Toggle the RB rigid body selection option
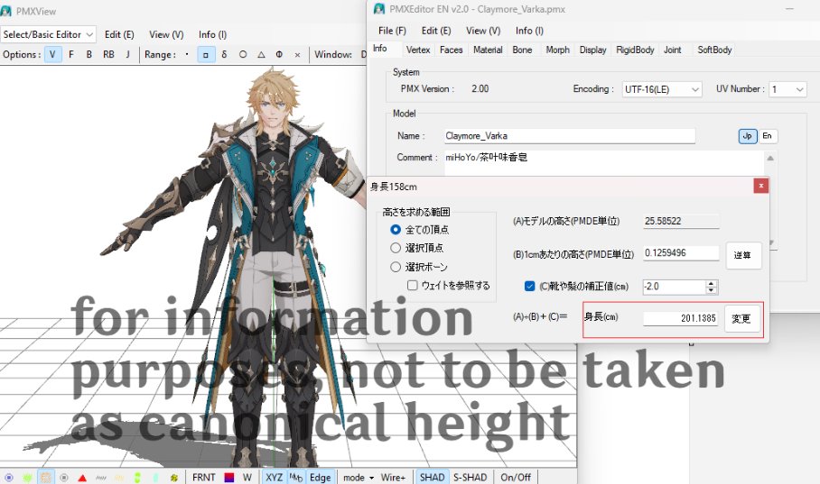Screen dimensions: 820x484 108,54
